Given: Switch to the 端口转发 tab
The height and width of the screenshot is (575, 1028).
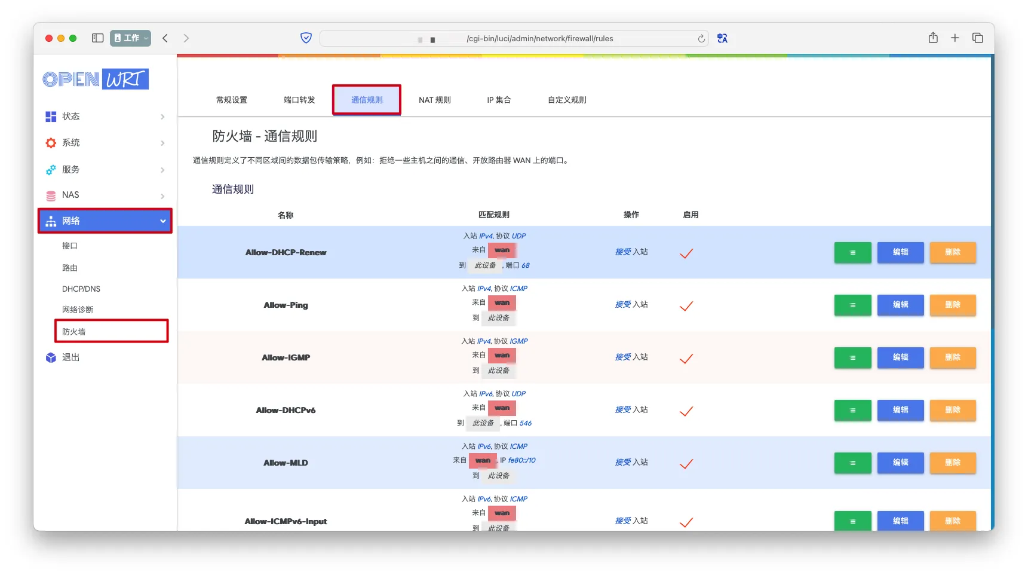Looking at the screenshot, I should (x=299, y=100).
